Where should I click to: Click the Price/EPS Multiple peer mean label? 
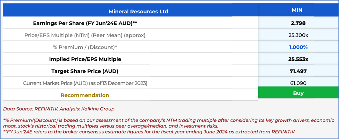tap(85, 35)
